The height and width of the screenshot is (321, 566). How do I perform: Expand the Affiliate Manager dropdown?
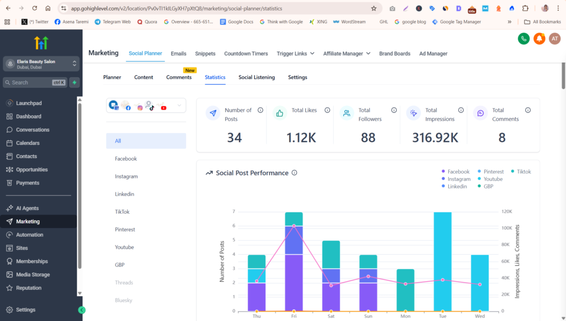(x=347, y=54)
